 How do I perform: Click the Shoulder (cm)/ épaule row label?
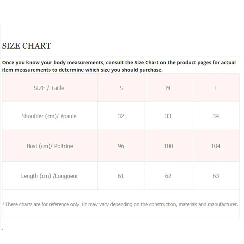[x=49, y=116]
